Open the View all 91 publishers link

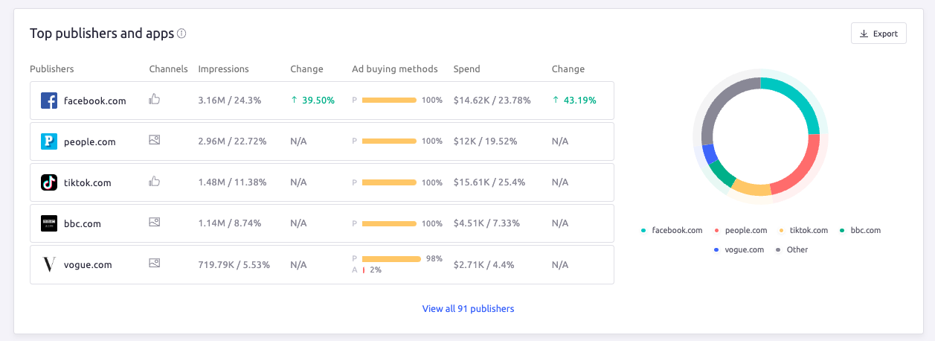point(468,308)
